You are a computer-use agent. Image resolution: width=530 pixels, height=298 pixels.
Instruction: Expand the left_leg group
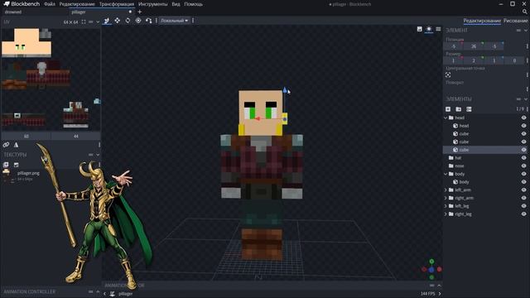[x=446, y=206]
